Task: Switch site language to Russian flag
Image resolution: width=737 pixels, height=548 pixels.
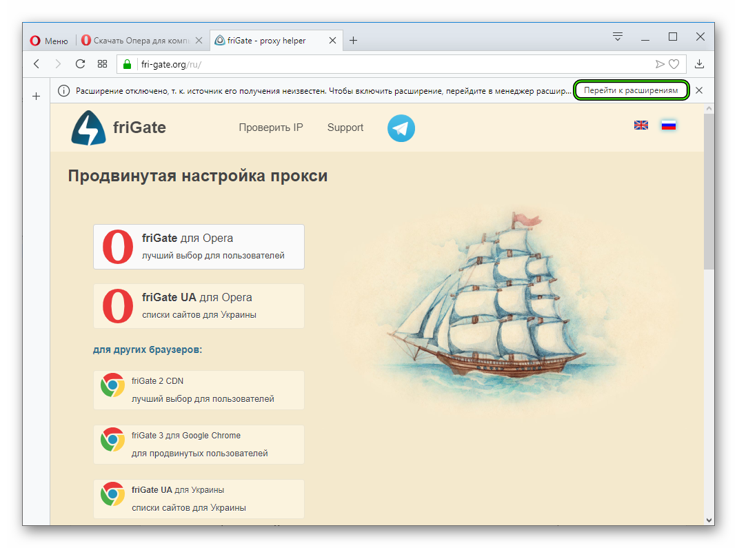Action: pyautogui.click(x=668, y=125)
